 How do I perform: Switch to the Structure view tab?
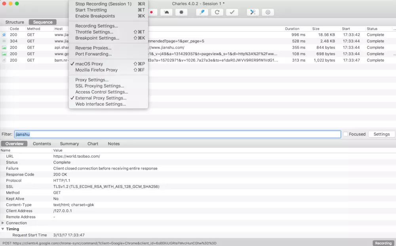pyautogui.click(x=15, y=22)
